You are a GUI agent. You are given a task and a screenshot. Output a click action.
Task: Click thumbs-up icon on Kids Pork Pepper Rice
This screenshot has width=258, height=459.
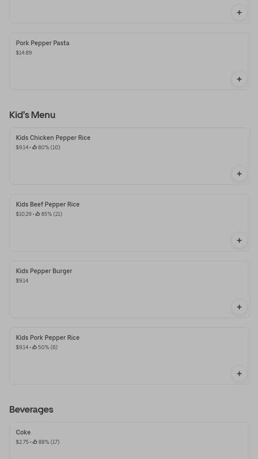pos(35,347)
